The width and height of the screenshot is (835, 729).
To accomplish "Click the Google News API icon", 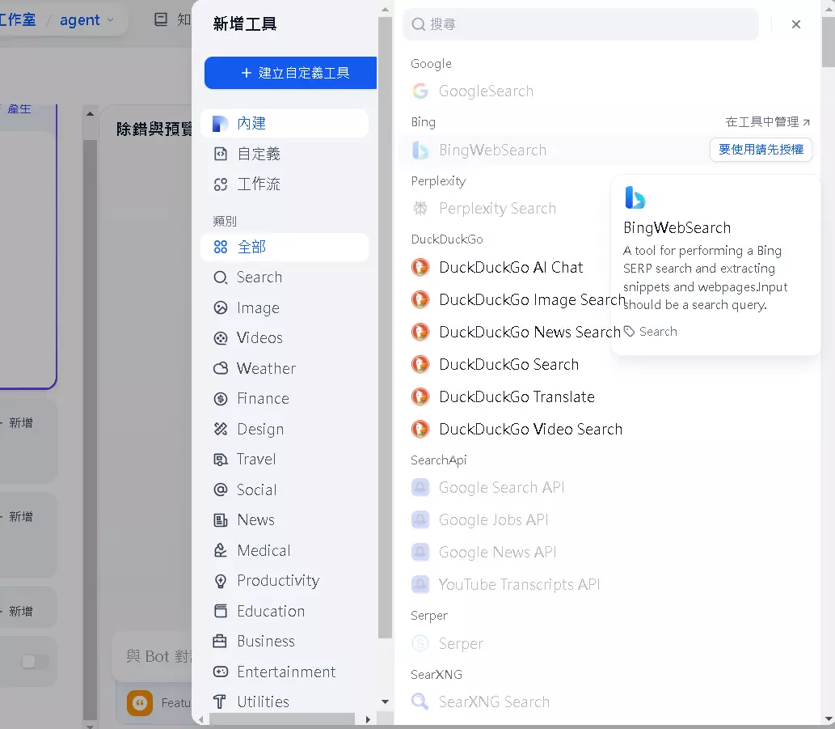I will tap(420, 552).
